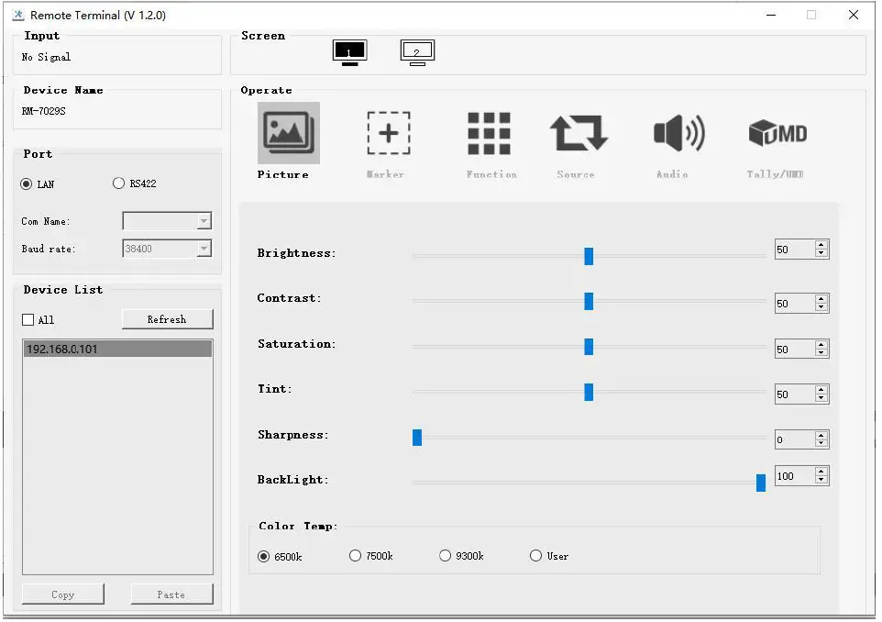Image resolution: width=882 pixels, height=622 pixels.
Task: Increase Brightness with up spinner arrow
Action: [821, 245]
